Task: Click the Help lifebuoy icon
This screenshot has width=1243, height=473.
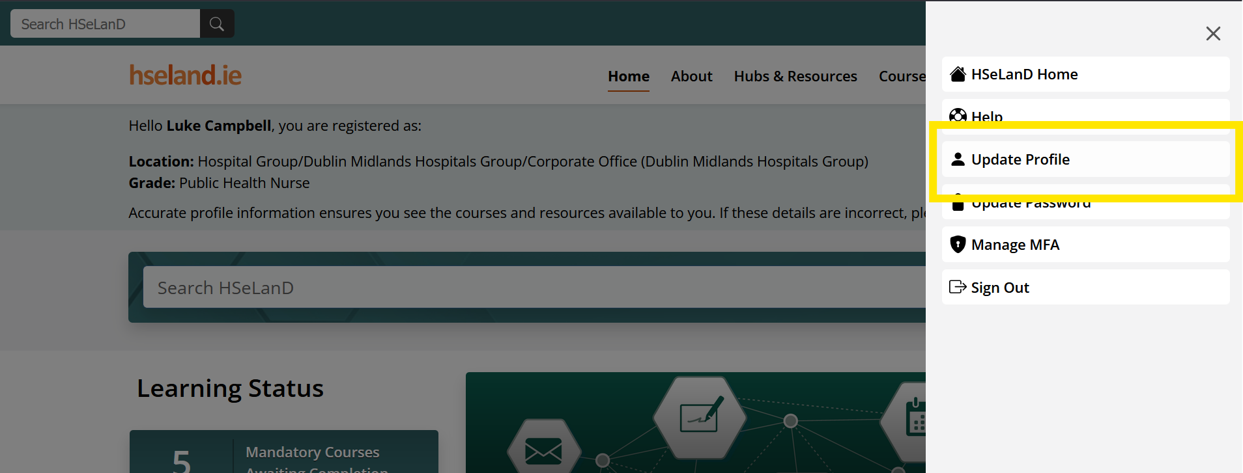Action: [x=958, y=116]
